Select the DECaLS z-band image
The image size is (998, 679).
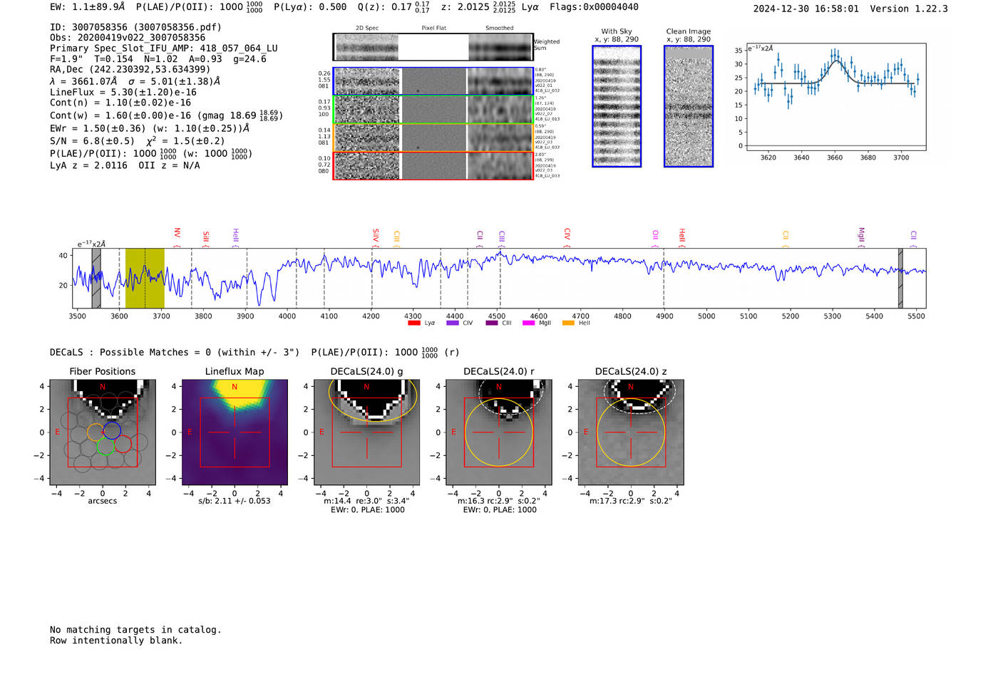[x=631, y=432]
